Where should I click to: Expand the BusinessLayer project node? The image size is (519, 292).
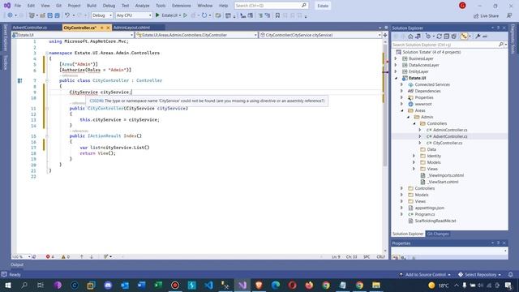tap(396, 58)
